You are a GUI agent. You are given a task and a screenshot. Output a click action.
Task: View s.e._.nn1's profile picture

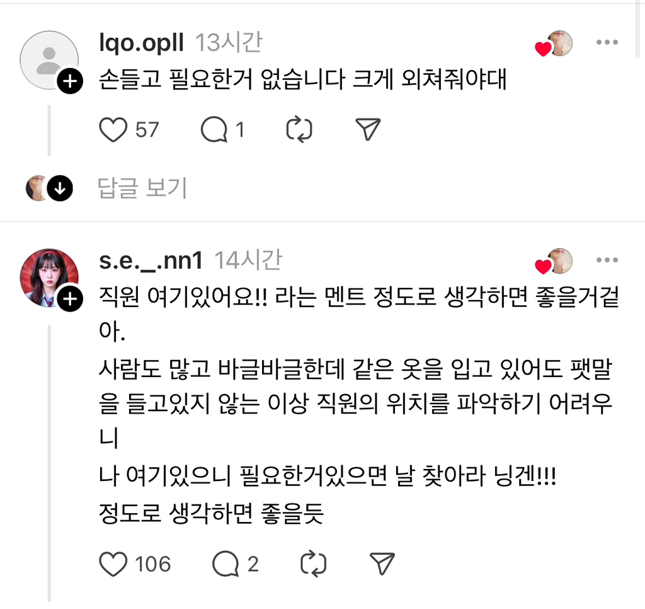[49, 278]
